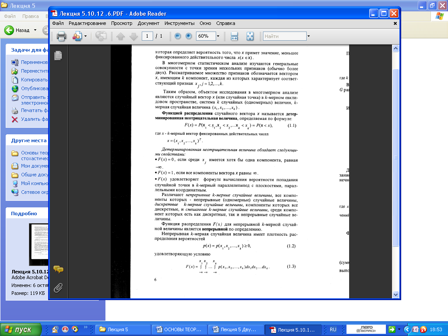Image resolution: width=448 pixels, height=336 pixels.
Task: Open Сетевое окружение in Другие места
Action: [x=30, y=192]
